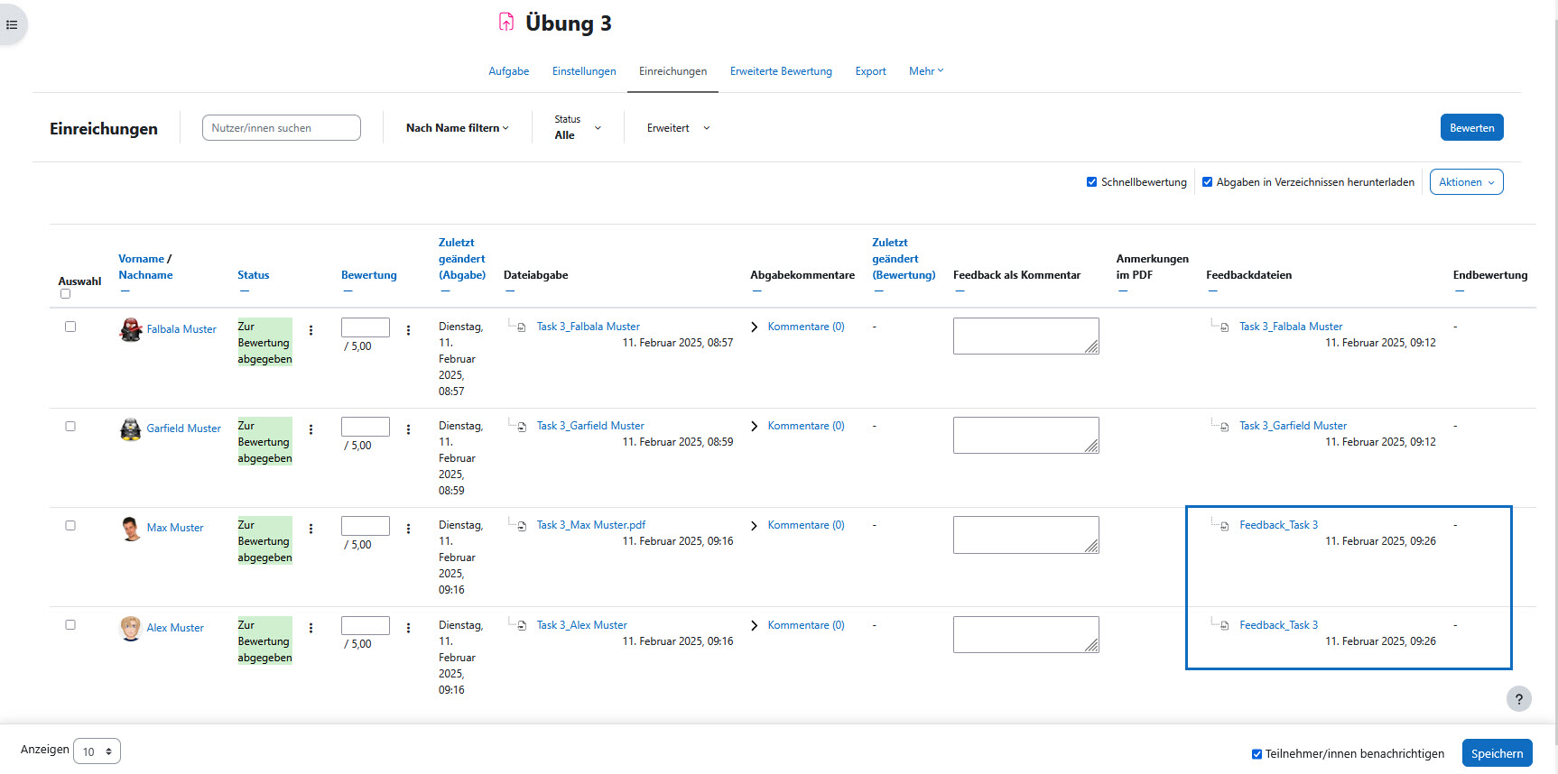Screen dimensions: 1558x774
Task: Open grade menu for Falbala Muster
Action: click(408, 330)
